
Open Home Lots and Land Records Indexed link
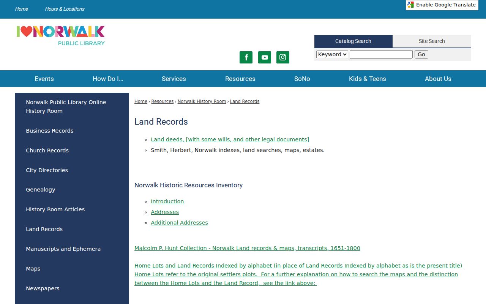click(x=298, y=274)
